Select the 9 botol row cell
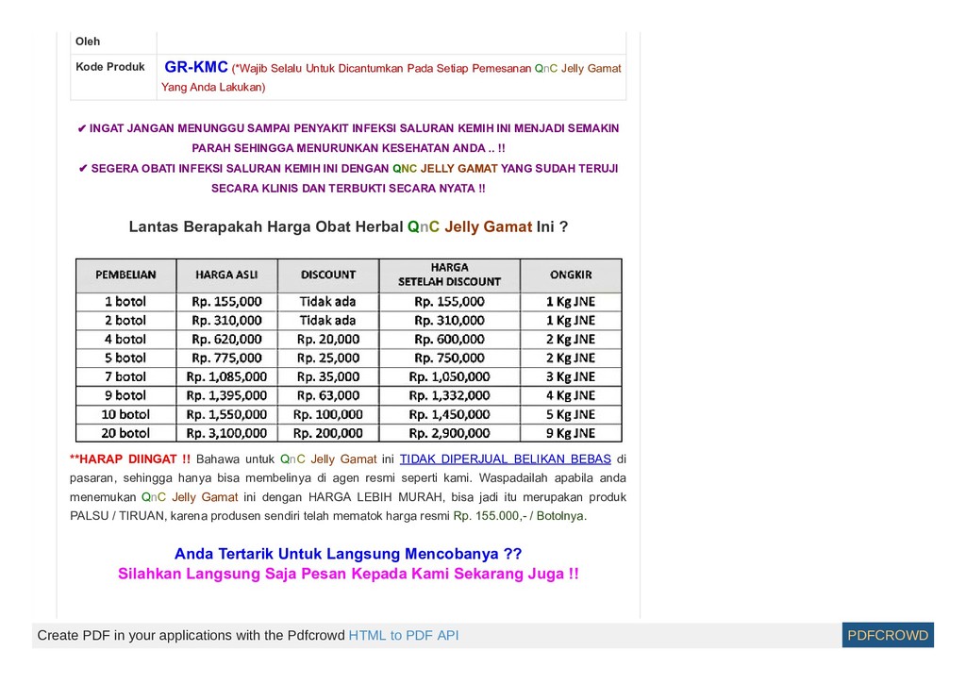966x684 pixels. [125, 395]
